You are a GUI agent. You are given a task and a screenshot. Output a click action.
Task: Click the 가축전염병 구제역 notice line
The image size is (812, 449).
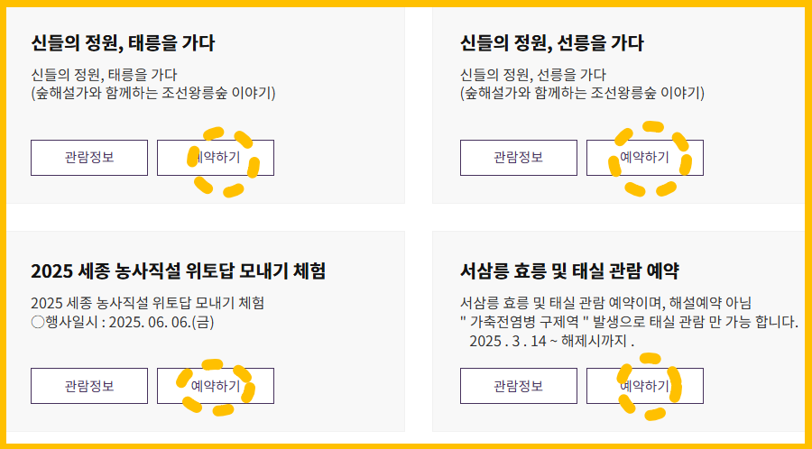629,322
